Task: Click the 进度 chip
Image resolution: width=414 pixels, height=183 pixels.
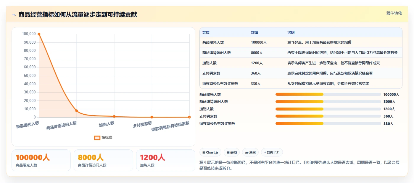Action: click(x=250, y=152)
